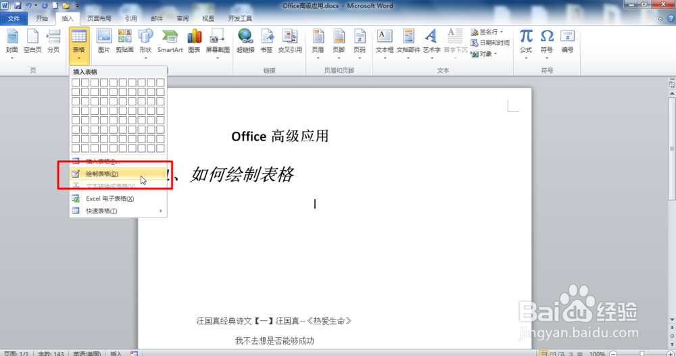Collapse the ribbon with the caret button
Viewport: 676px width, 356px height.
tap(660, 18)
